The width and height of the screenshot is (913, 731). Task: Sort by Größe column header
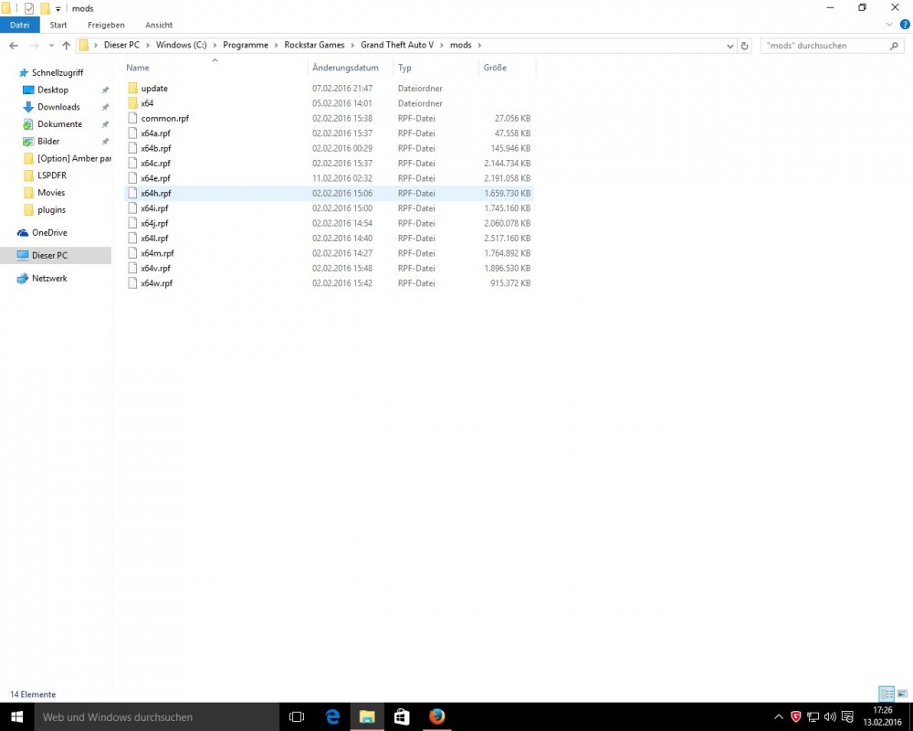pos(495,68)
